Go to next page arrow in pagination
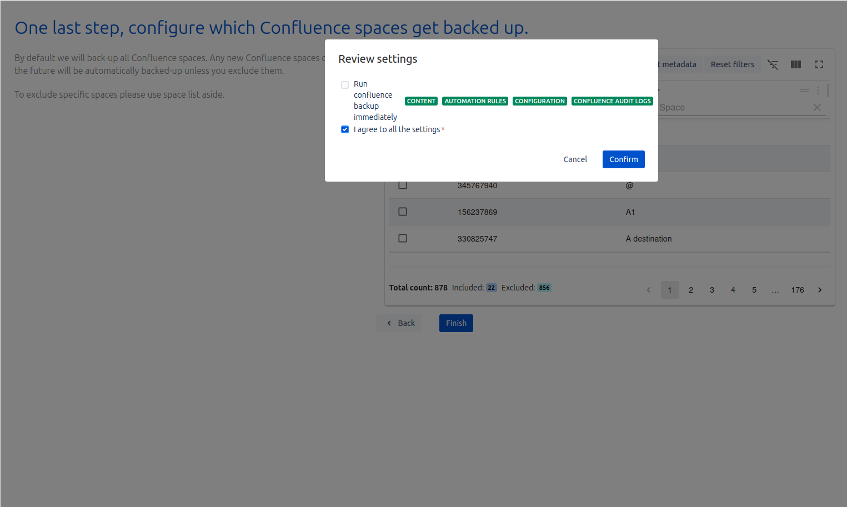 point(820,290)
